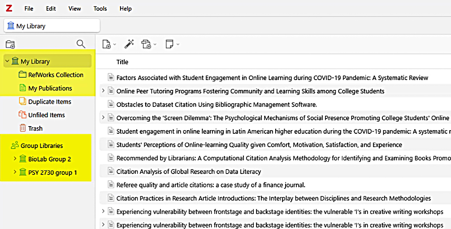Click the search magnifier icon in sidebar
The height and width of the screenshot is (229, 451).
[x=81, y=44]
